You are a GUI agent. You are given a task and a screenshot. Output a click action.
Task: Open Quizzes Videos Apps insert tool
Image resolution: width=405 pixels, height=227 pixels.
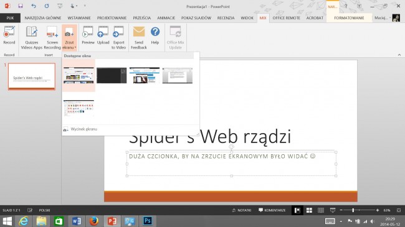point(32,38)
